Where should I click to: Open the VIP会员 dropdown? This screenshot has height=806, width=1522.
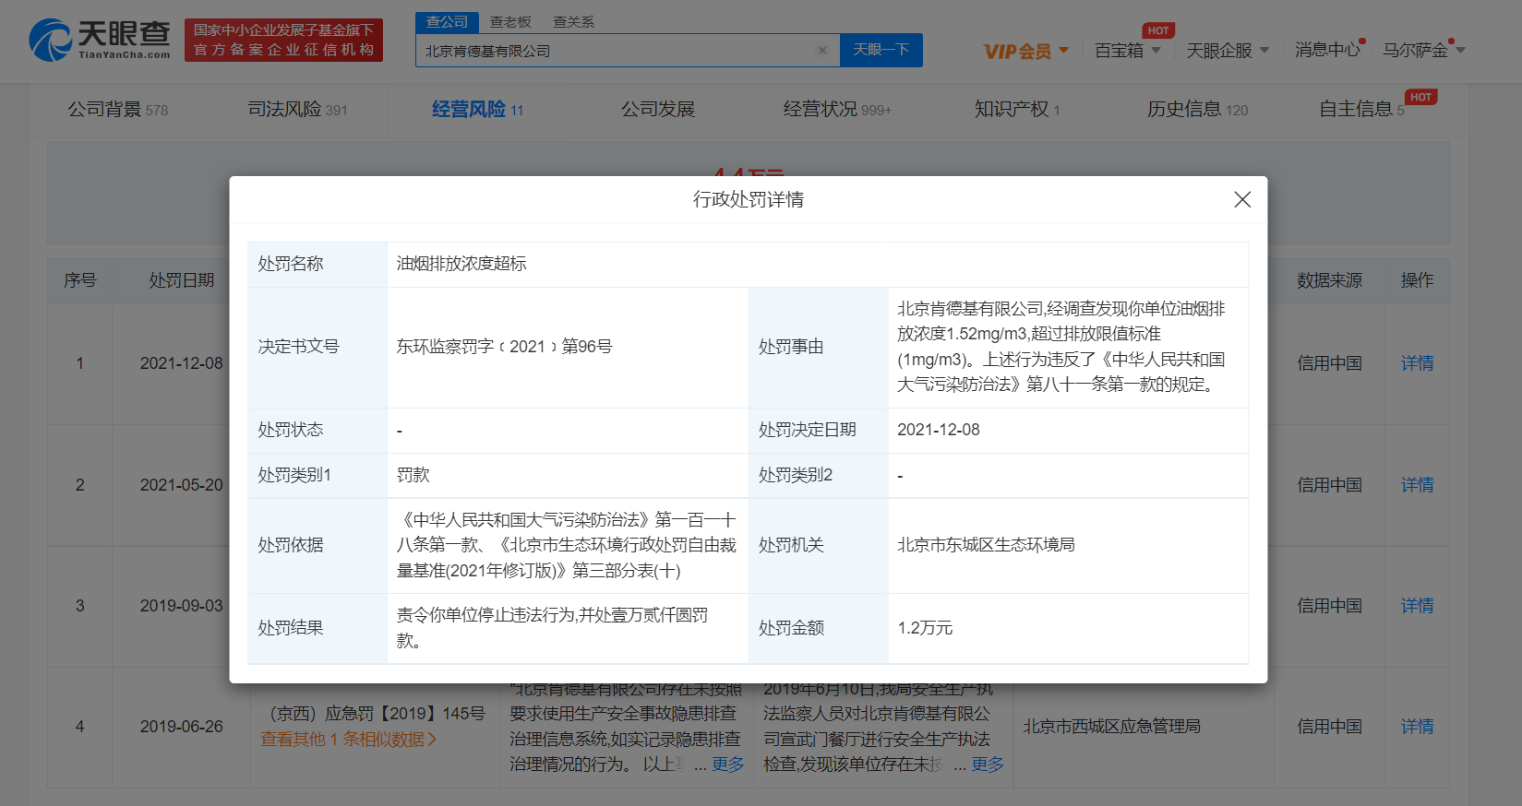[x=1025, y=51]
